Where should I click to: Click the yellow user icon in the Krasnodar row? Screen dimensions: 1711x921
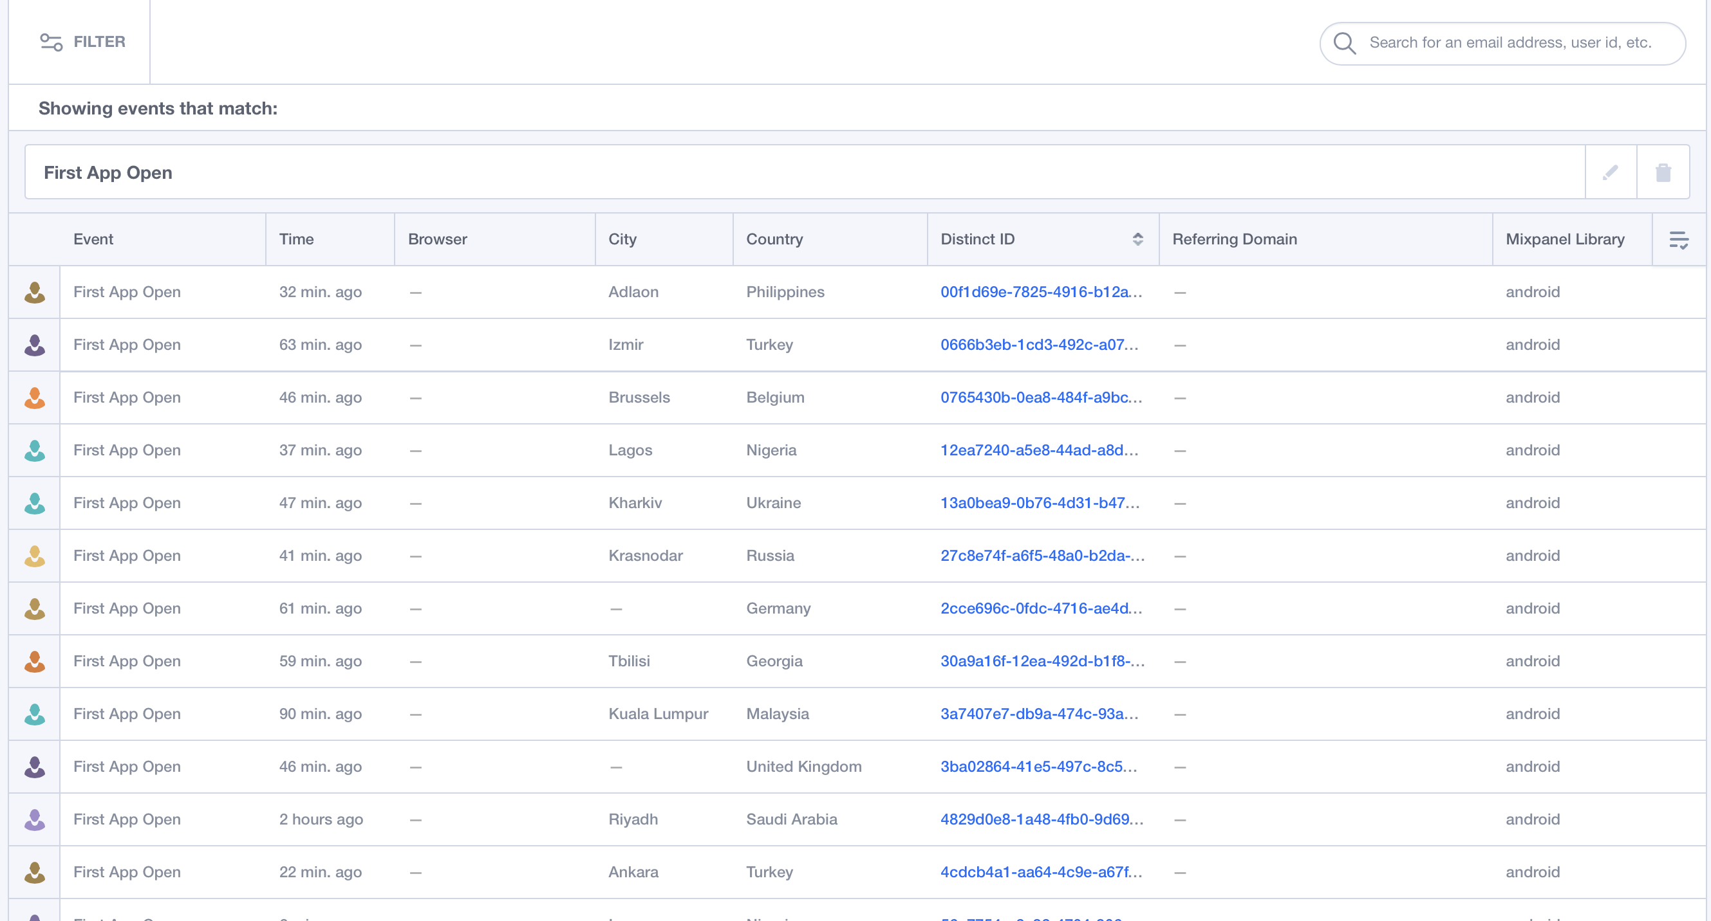[34, 556]
